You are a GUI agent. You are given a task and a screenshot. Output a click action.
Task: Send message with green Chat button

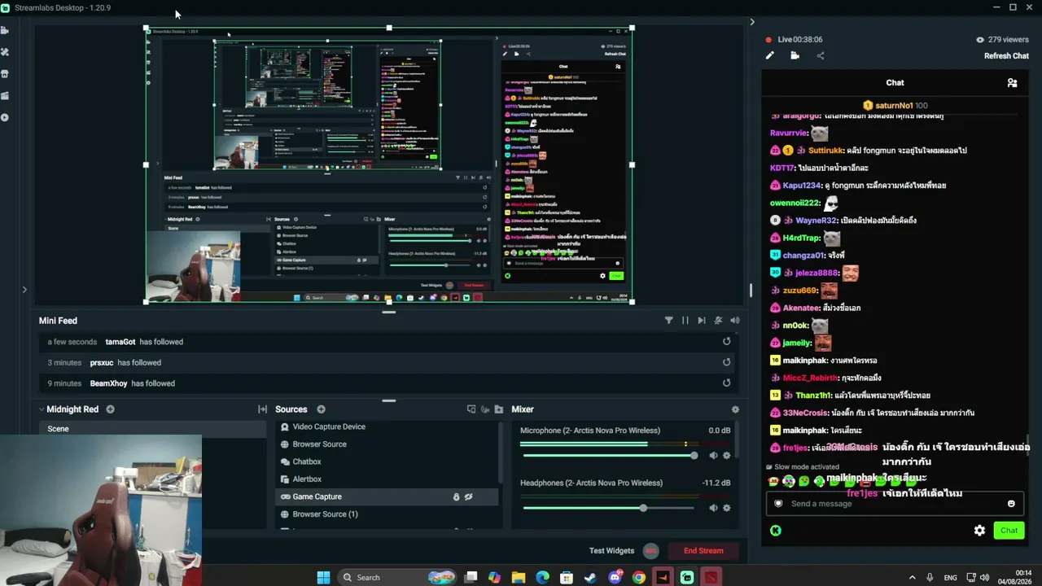coord(1009,531)
